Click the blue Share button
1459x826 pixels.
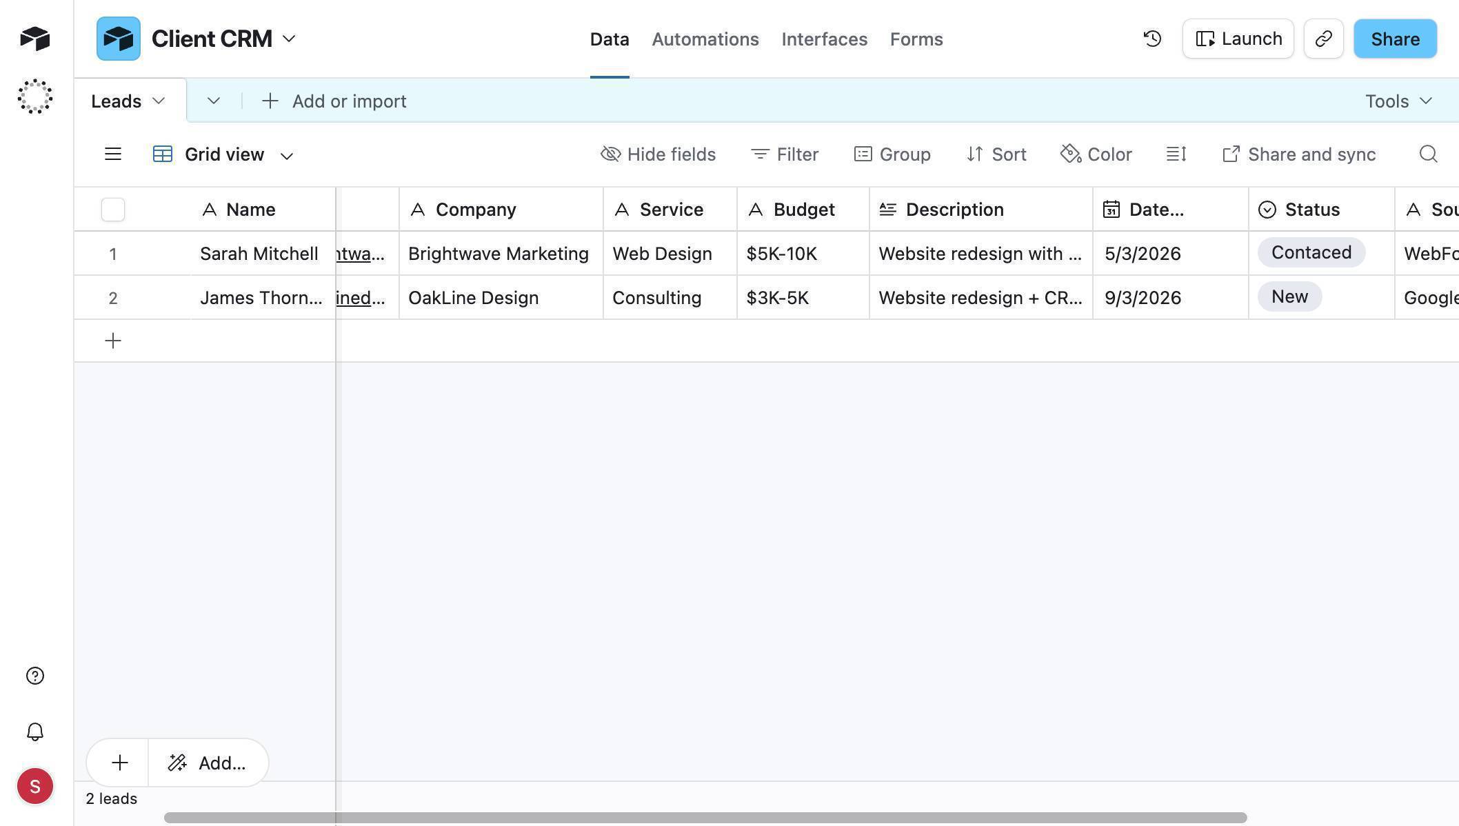point(1394,39)
